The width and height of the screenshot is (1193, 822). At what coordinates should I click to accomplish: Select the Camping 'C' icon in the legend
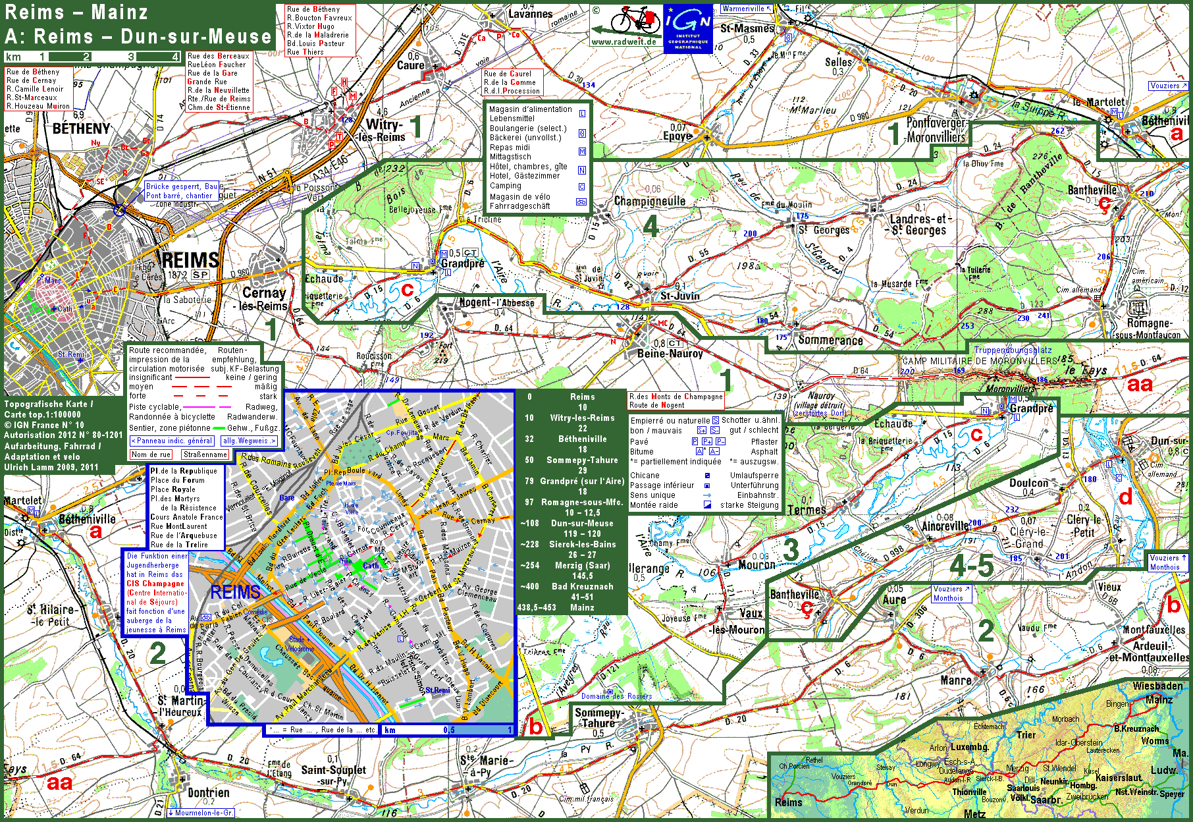[582, 186]
